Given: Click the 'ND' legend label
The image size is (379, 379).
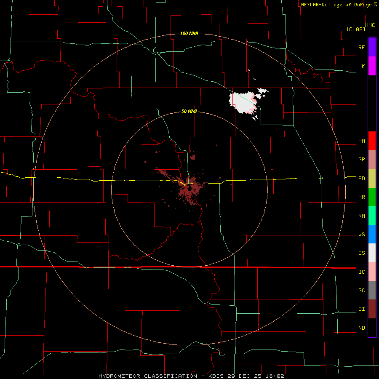Looking at the screenshot, I should click(361, 328).
